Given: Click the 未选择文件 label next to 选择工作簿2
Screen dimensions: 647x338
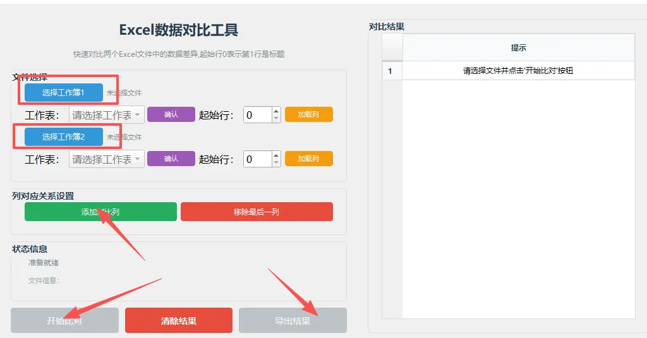Looking at the screenshot, I should pyautogui.click(x=124, y=137).
